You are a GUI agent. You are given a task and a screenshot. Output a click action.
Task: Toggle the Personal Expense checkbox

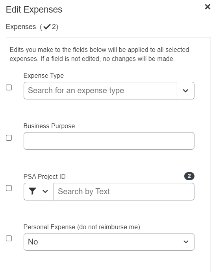tap(9, 238)
